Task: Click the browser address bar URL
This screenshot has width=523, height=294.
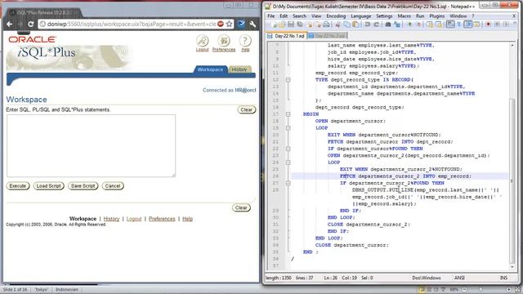Action: [x=132, y=24]
